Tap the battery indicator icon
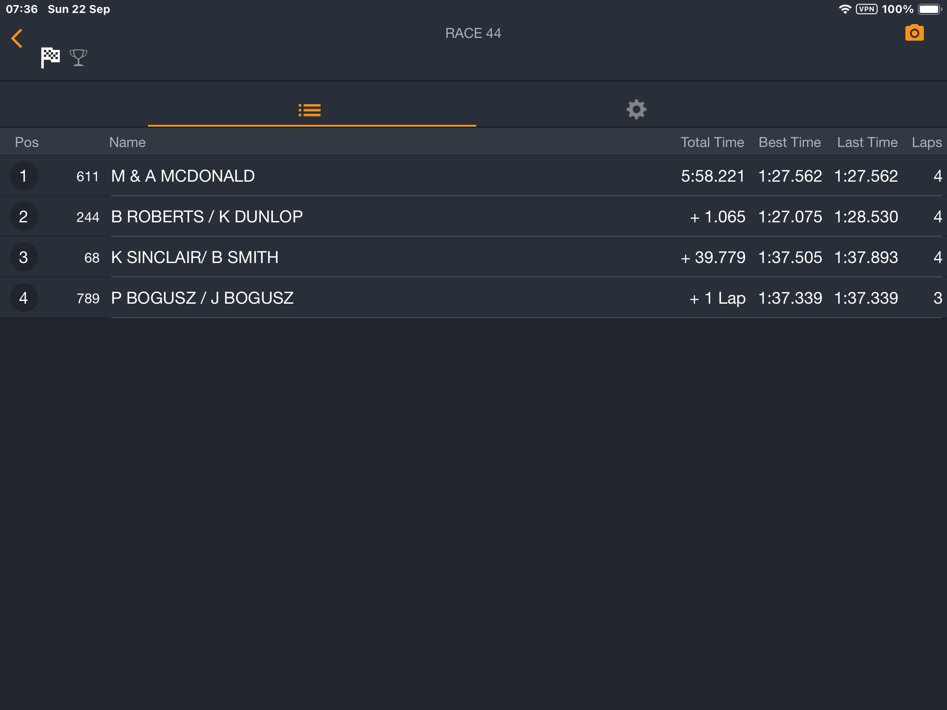947x710 pixels. point(930,9)
